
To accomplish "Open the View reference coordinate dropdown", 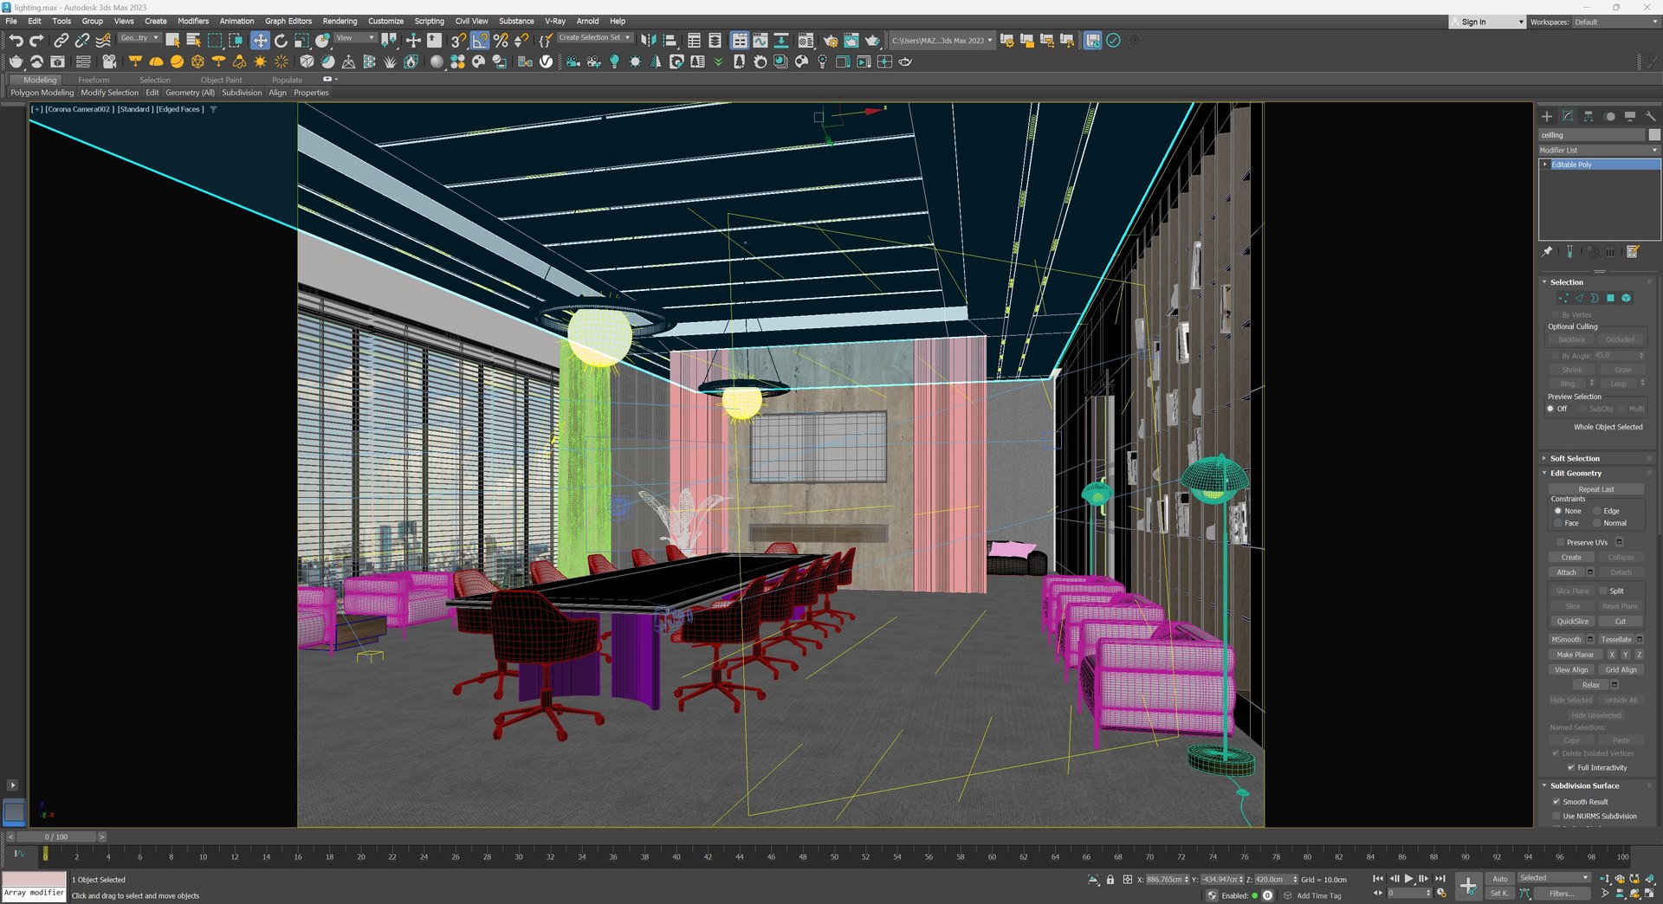I will [355, 38].
